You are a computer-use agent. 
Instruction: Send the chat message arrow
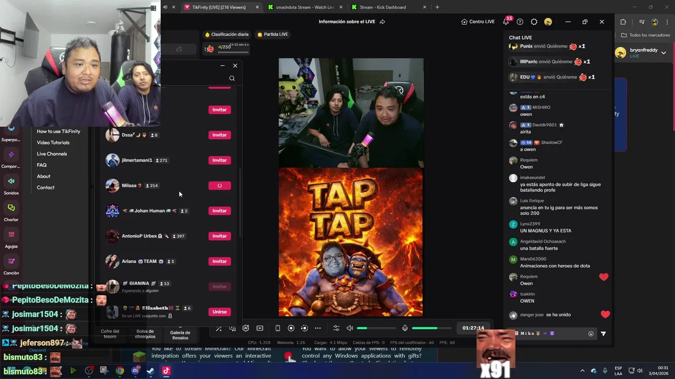(x=603, y=333)
